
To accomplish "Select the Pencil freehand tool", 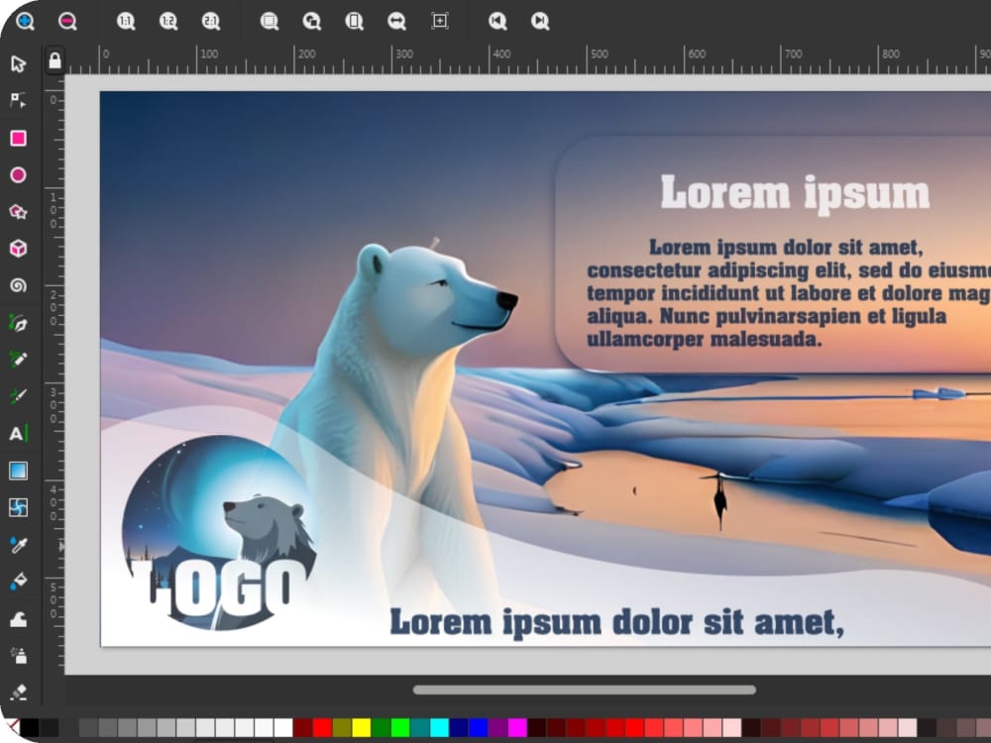I will click(18, 360).
